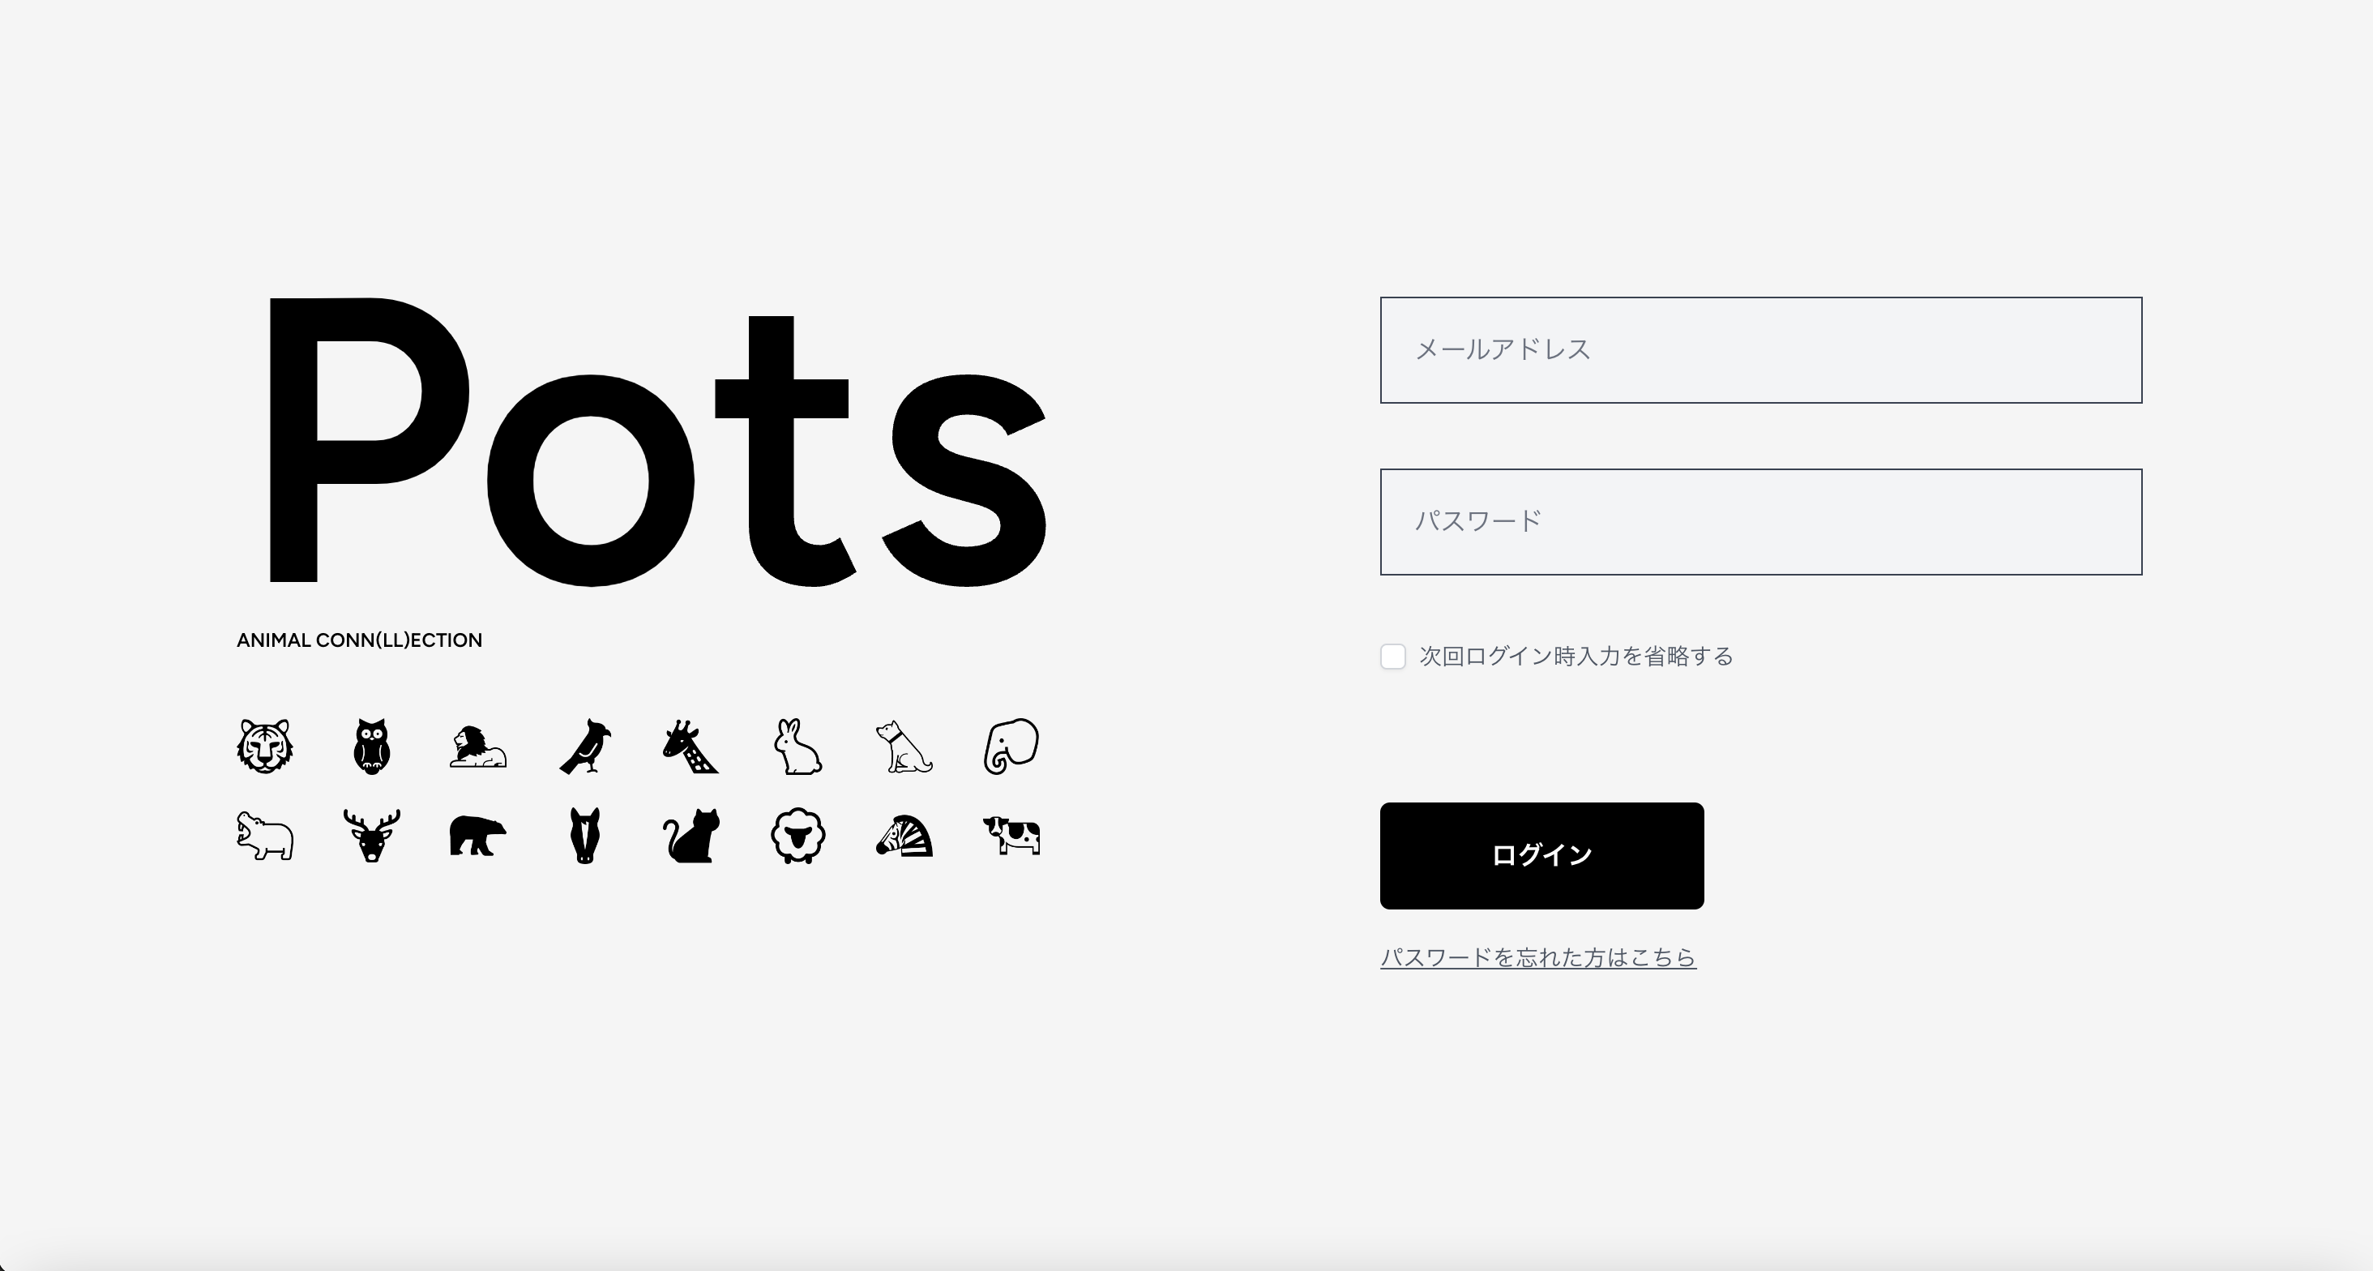This screenshot has height=1271, width=2373.
Task: Select the bear silhouette icon
Action: 477,836
